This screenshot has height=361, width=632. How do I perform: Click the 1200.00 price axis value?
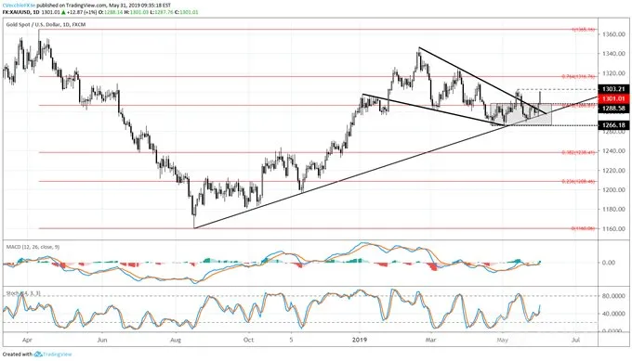pos(613,189)
